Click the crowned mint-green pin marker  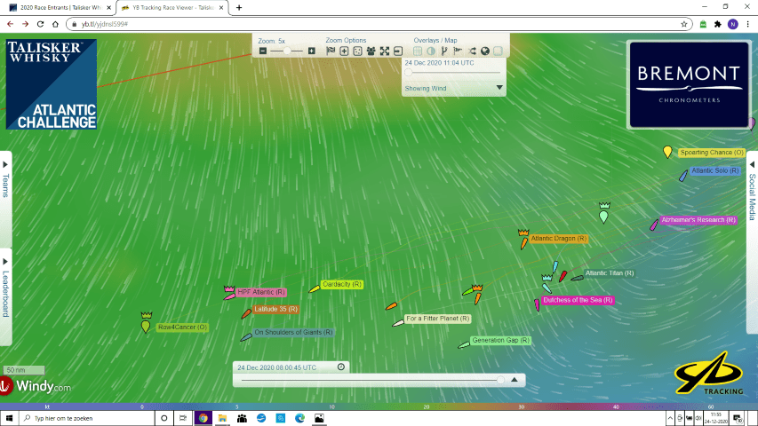[603, 216]
